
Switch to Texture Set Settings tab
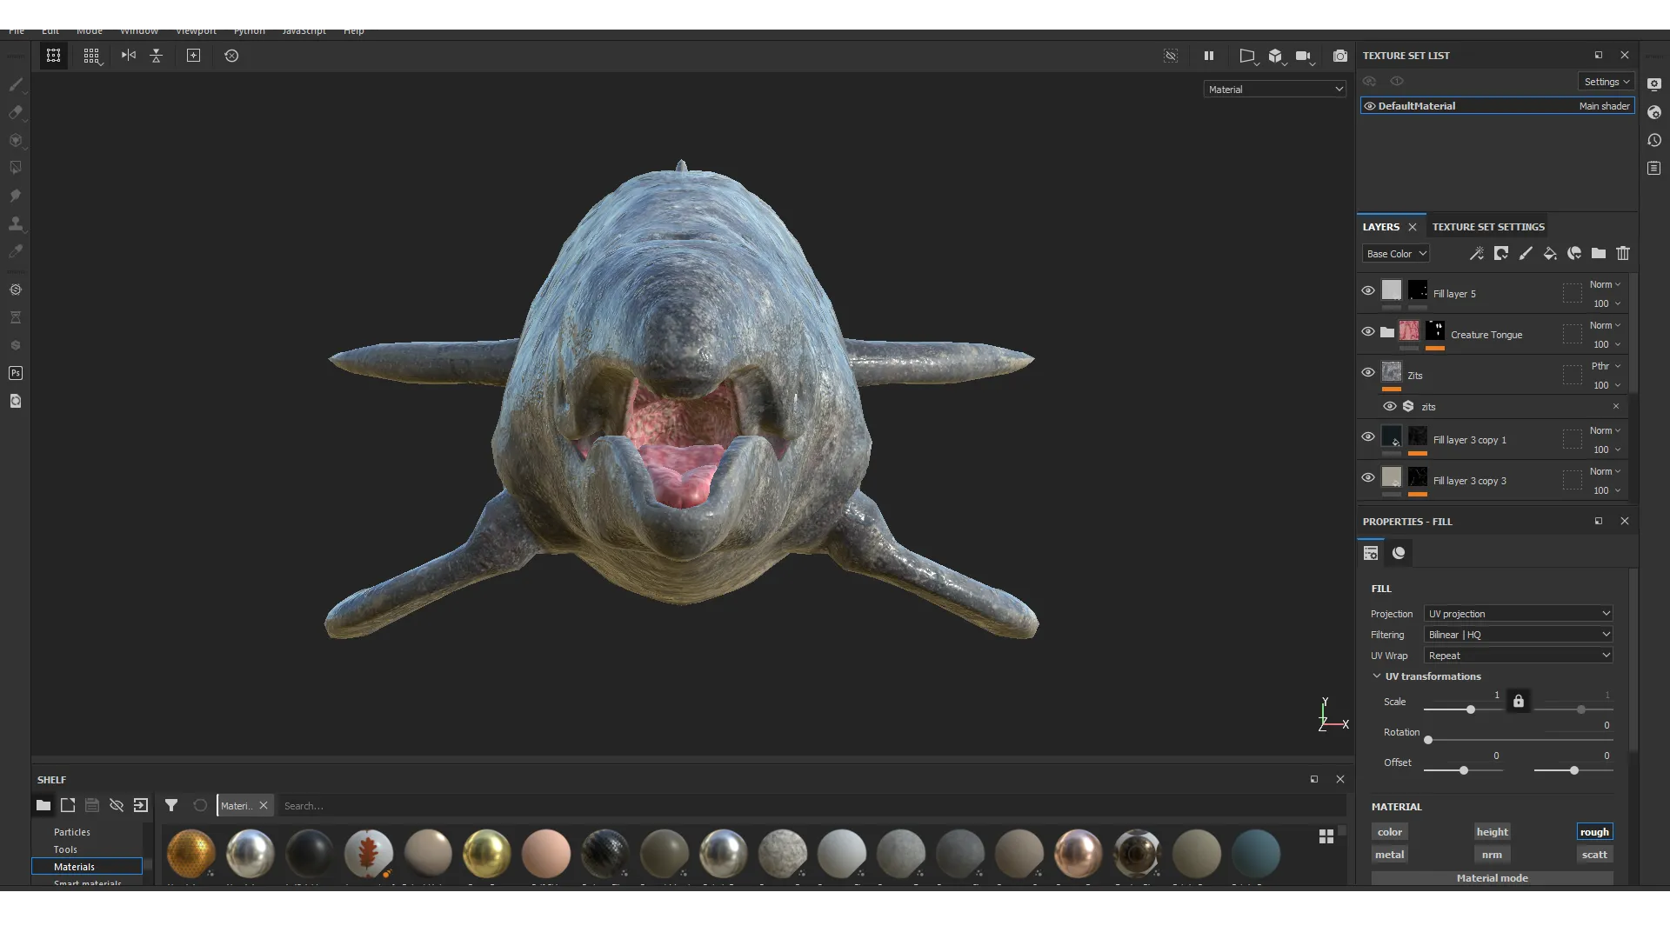1488,227
